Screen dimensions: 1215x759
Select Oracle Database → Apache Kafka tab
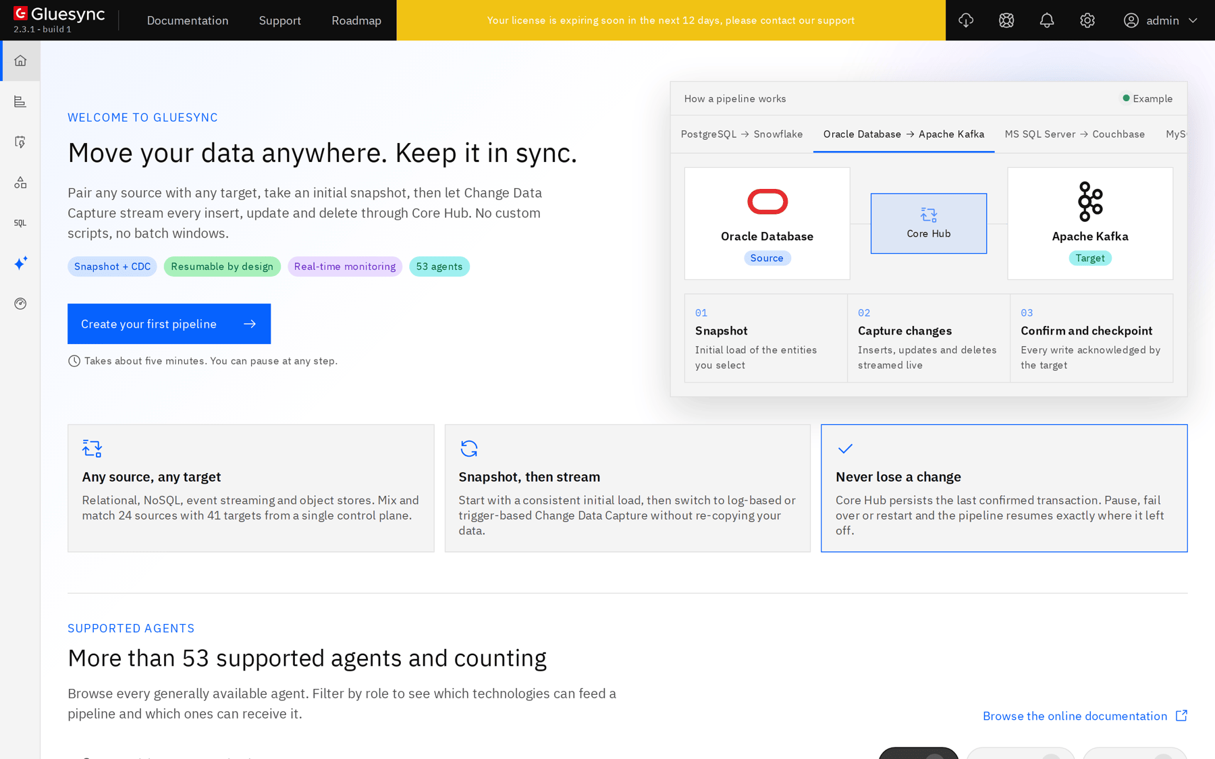point(904,134)
